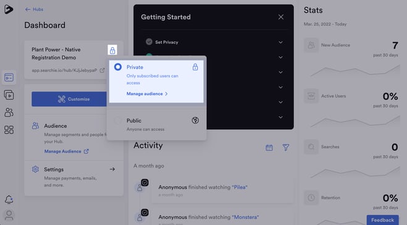407x225 pixels.
Task: Click the Settings gear icon
Action: point(35,169)
